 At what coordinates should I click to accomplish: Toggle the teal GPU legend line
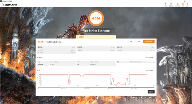tap(73, 88)
